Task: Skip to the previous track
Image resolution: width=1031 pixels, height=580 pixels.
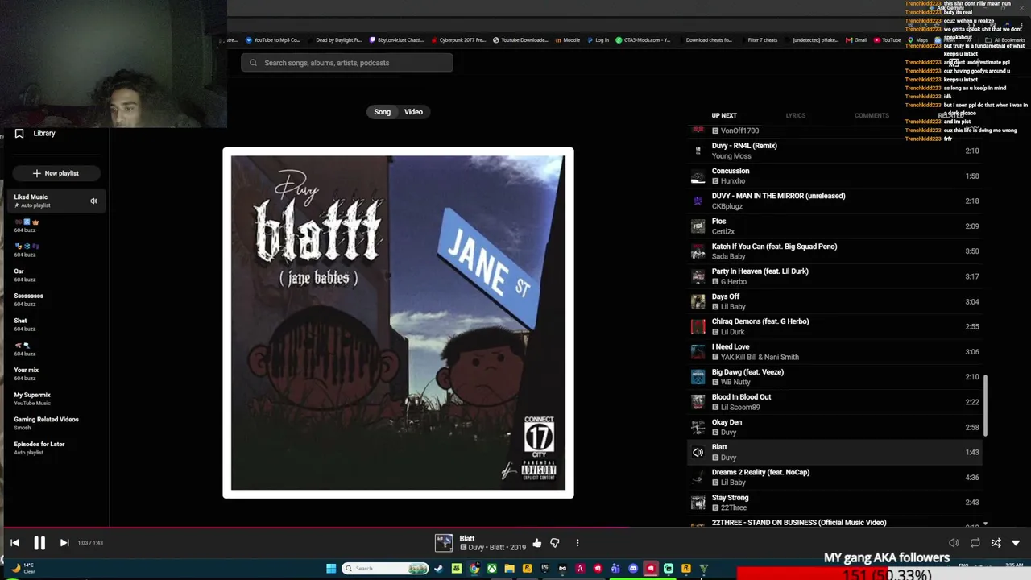Action: pyautogui.click(x=14, y=543)
